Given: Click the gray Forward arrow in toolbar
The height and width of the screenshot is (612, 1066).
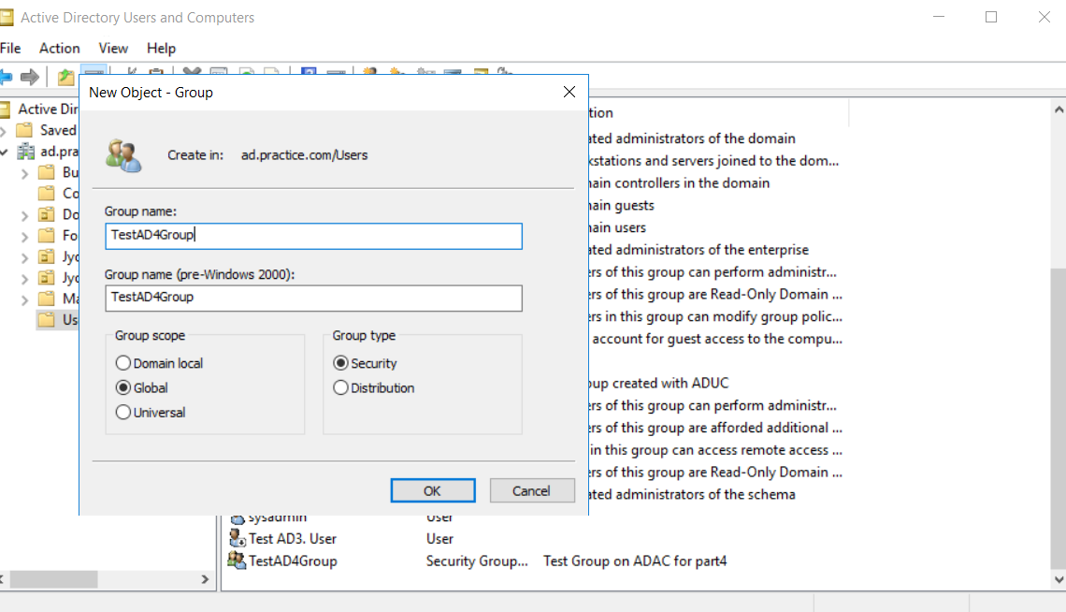Looking at the screenshot, I should pos(30,77).
